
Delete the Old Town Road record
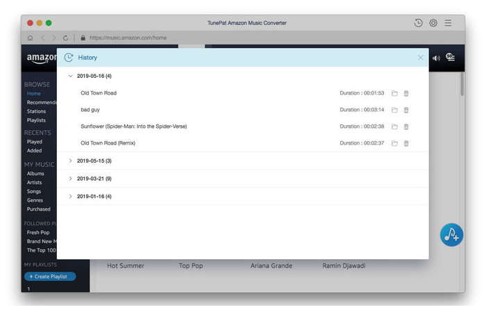[x=406, y=93]
